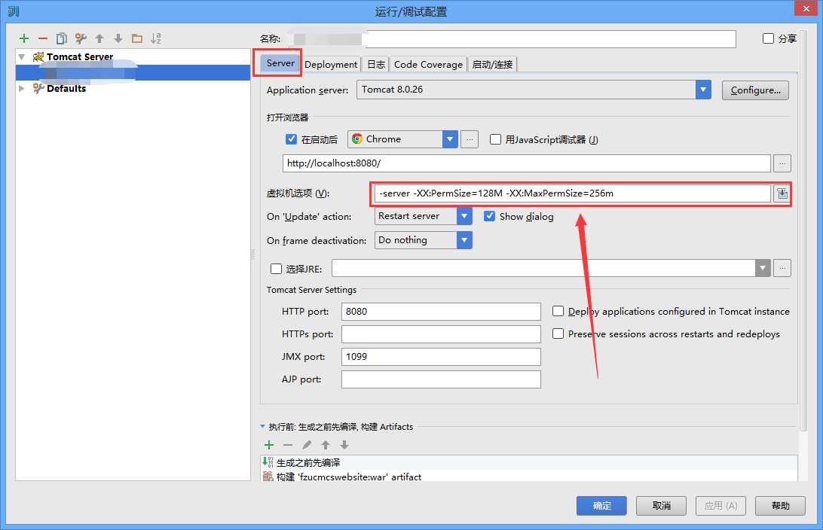Sort configurations alphabetically icon
This screenshot has width=823, height=530.
pos(156,38)
